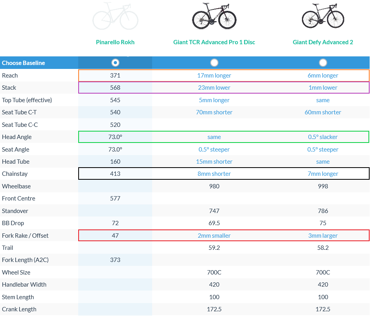The width and height of the screenshot is (370, 316).
Task: Click trail value 59.2
Action: point(214,248)
